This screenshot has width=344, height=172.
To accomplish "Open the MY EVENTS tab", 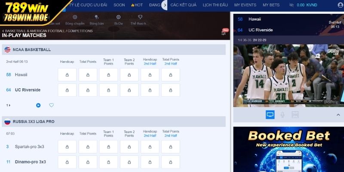I will point(245,5).
